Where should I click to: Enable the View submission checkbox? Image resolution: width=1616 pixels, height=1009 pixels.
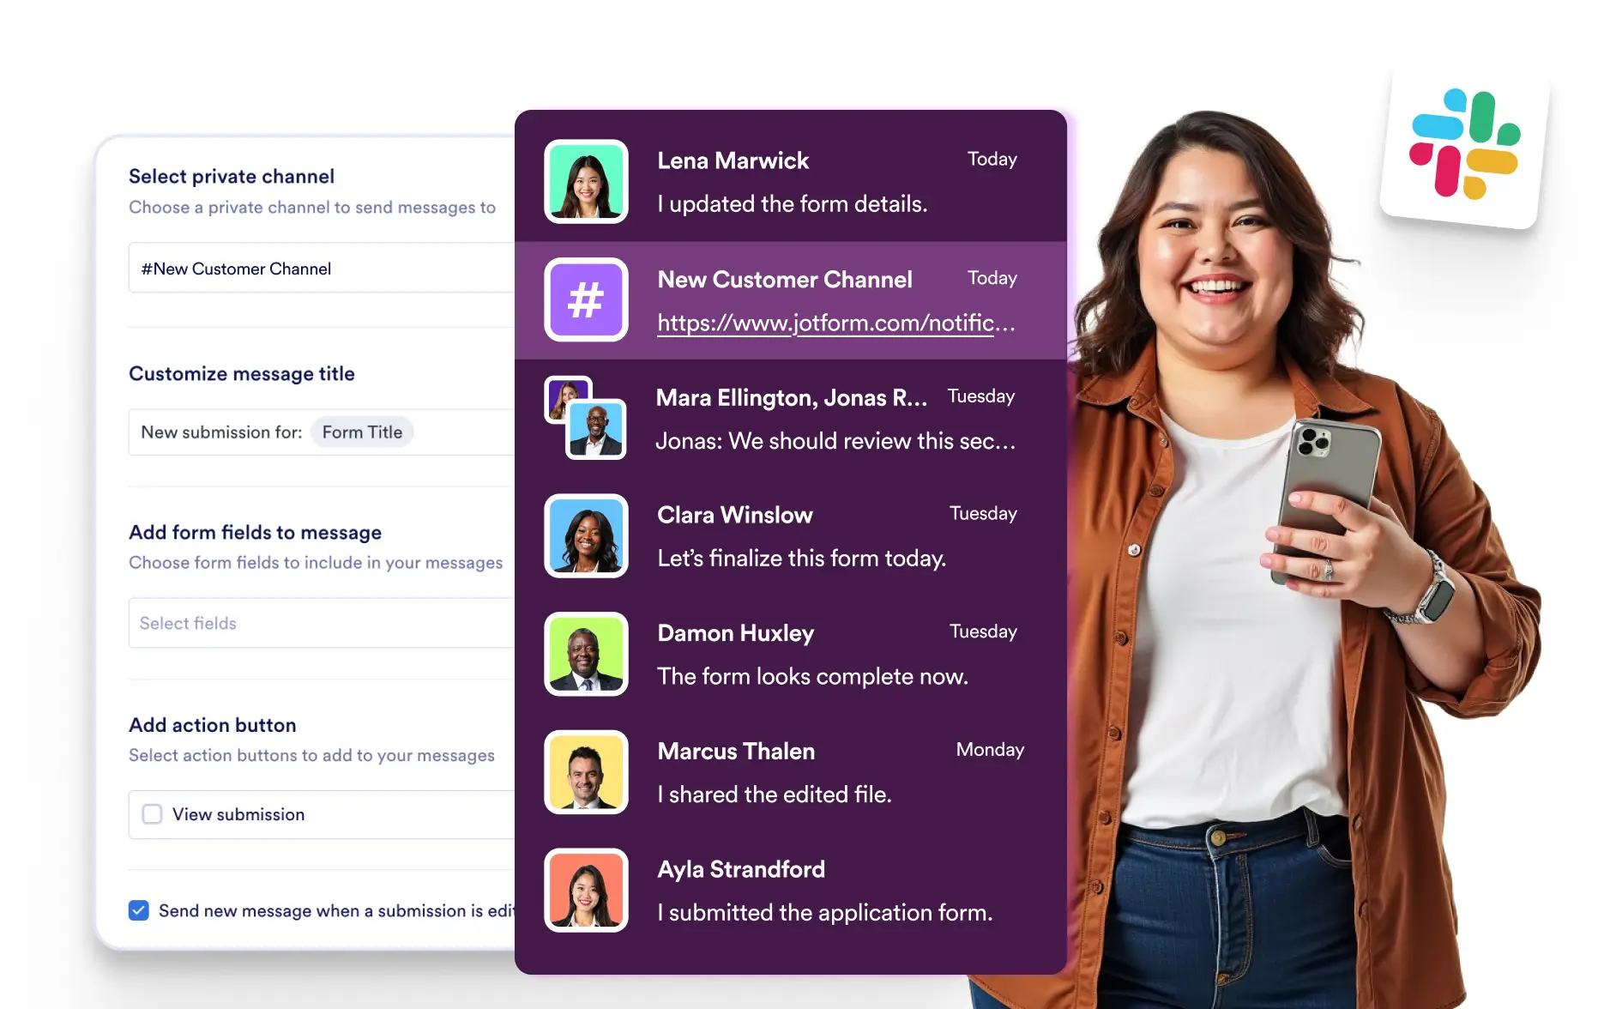tap(152, 813)
